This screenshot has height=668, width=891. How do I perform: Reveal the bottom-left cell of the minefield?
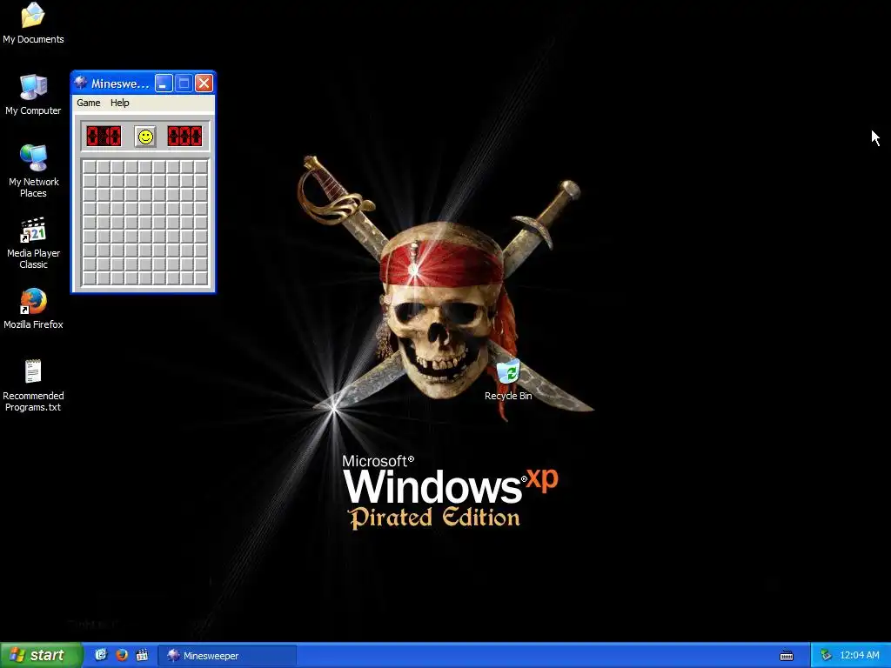(x=90, y=278)
